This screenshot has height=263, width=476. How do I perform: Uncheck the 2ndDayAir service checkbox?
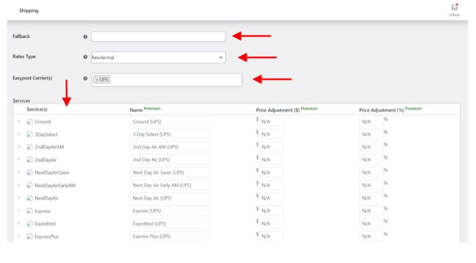(29, 160)
